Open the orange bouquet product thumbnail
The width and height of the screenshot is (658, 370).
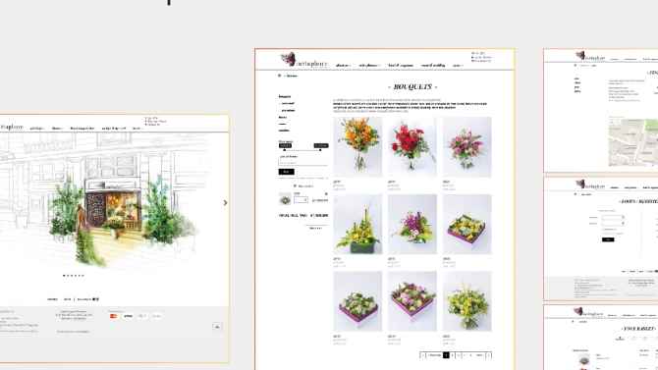point(357,147)
